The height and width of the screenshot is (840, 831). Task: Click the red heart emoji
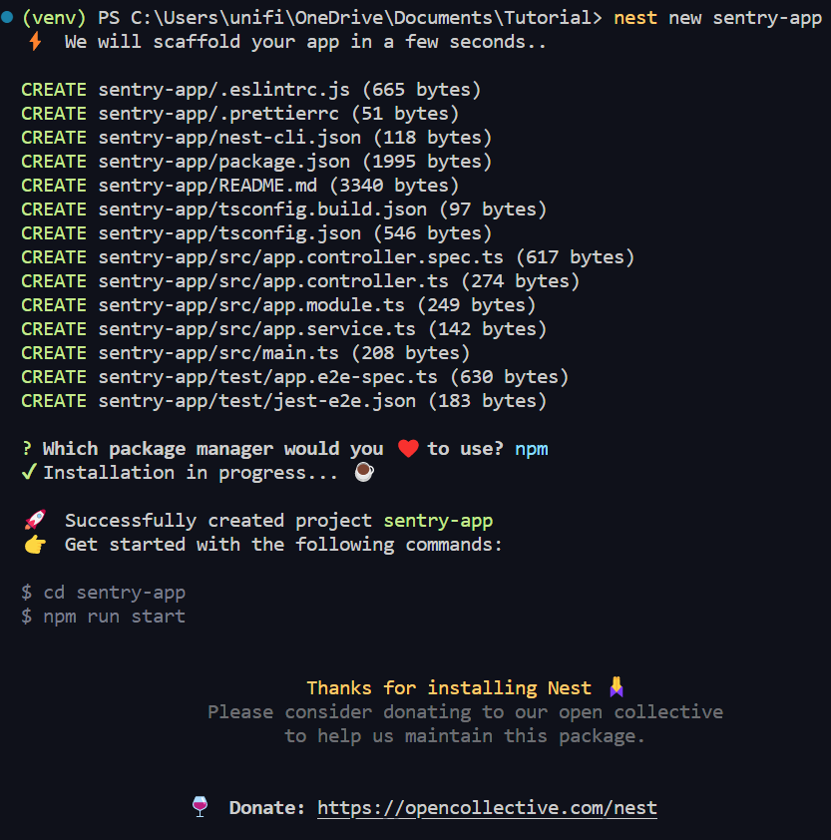[x=408, y=448]
